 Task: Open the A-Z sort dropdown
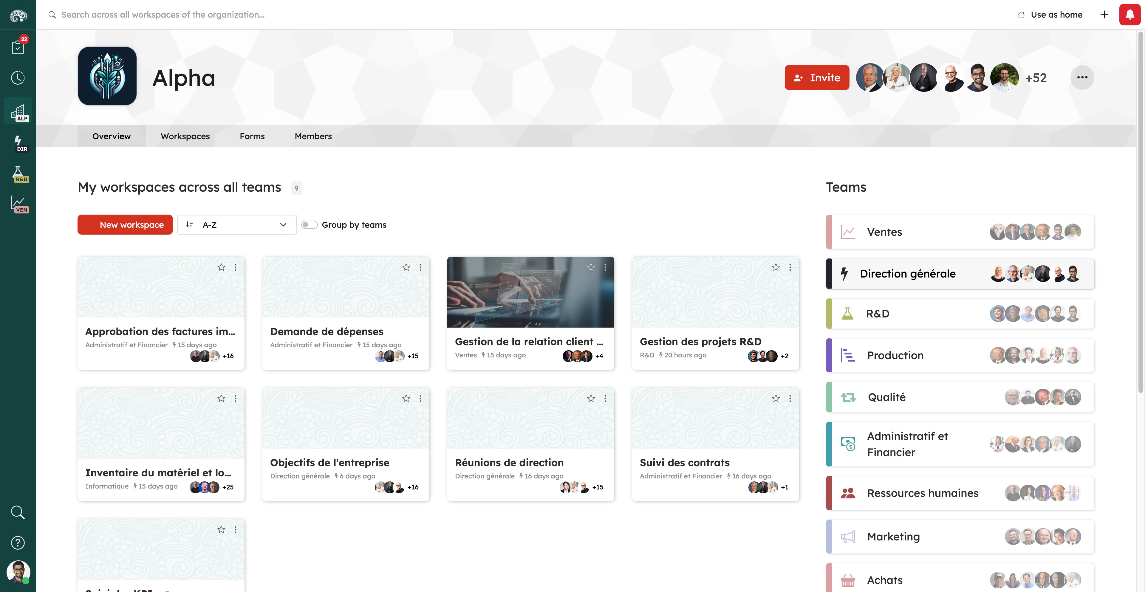click(x=236, y=225)
